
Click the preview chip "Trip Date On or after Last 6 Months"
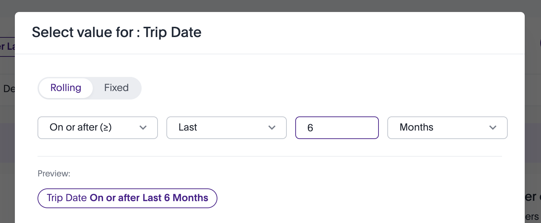point(127,198)
